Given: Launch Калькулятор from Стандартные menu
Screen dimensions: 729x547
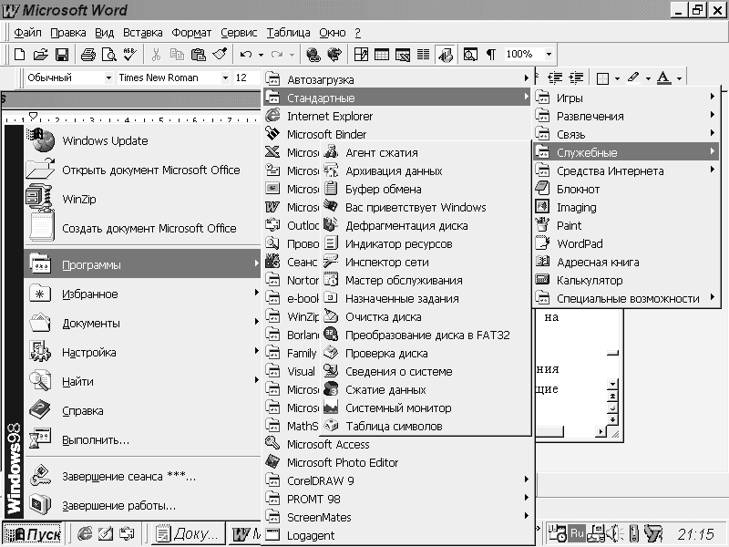Looking at the screenshot, I should click(626, 280).
